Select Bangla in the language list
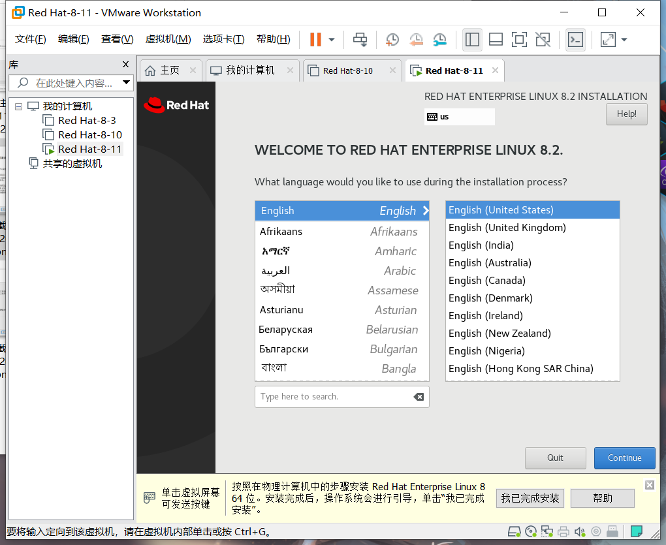This screenshot has height=545, width=666. [342, 368]
